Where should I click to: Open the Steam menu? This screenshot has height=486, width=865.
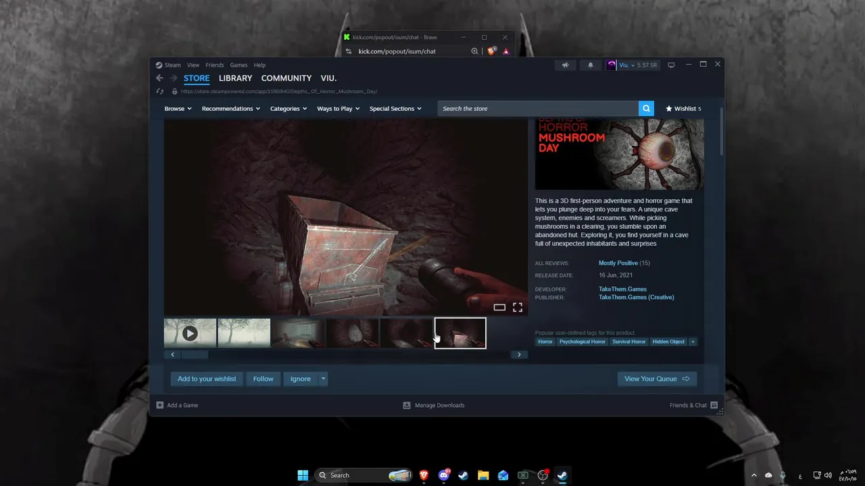point(168,65)
